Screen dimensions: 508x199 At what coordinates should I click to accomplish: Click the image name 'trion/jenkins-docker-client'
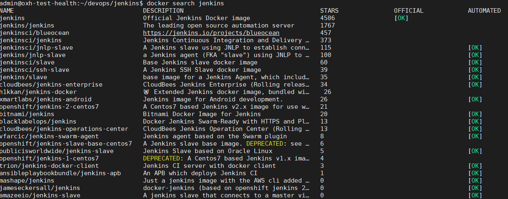(49, 166)
